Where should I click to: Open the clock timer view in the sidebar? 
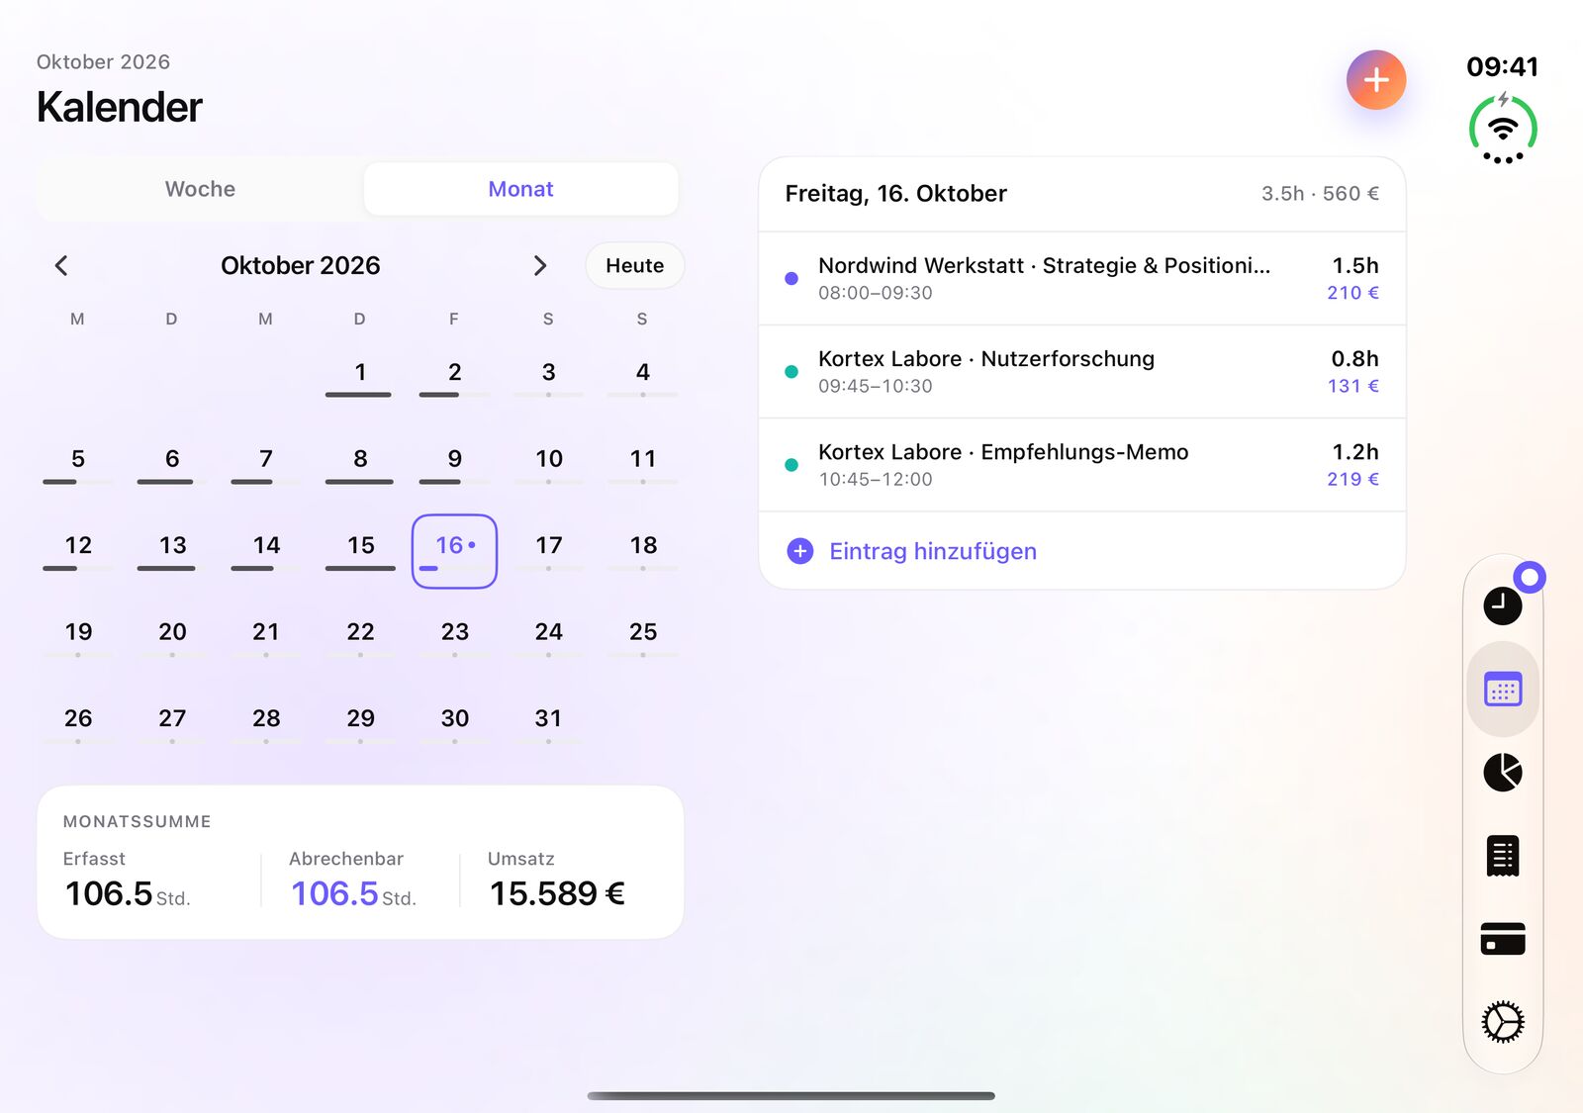(x=1502, y=605)
